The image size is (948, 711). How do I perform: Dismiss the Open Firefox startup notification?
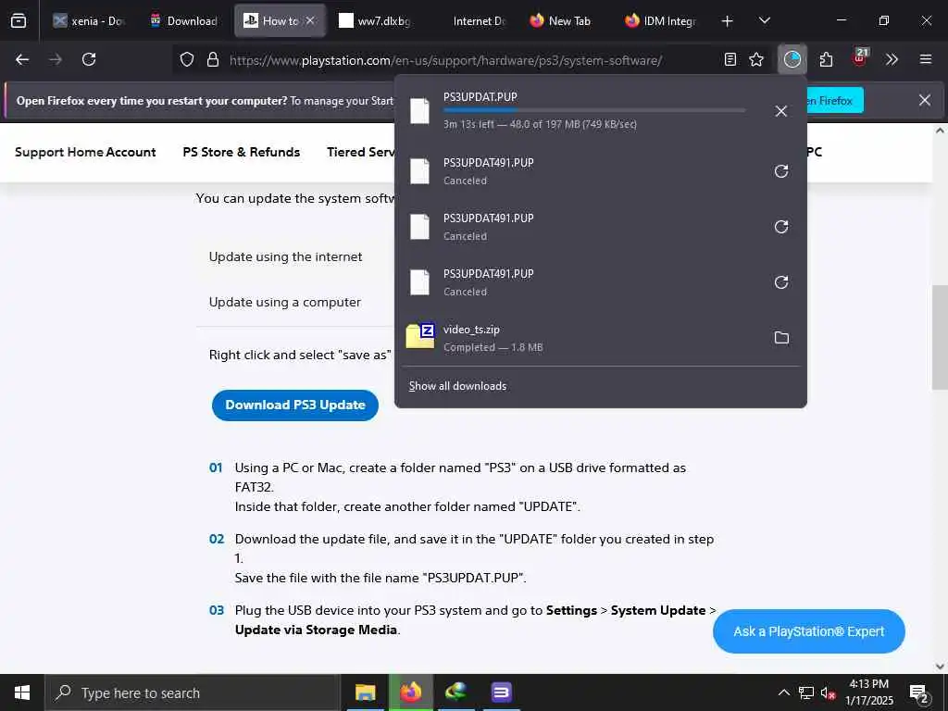[925, 100]
